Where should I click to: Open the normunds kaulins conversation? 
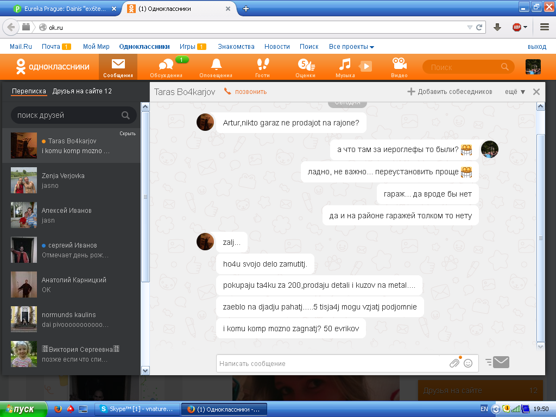tap(71, 319)
